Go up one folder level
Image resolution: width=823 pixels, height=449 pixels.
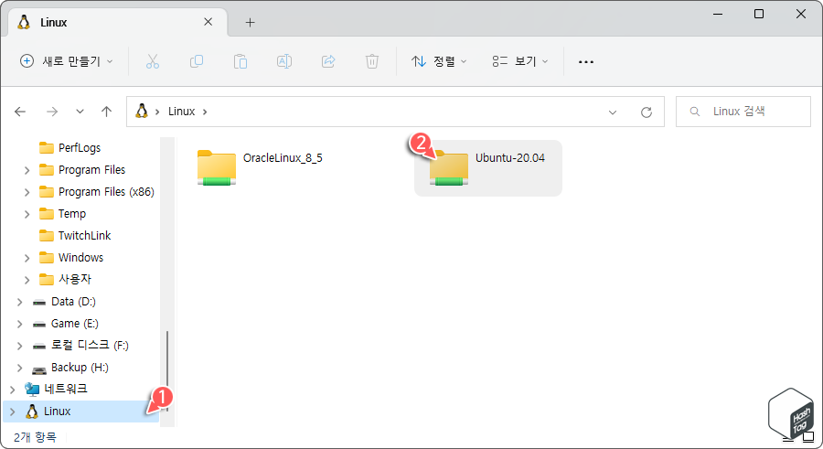(107, 112)
